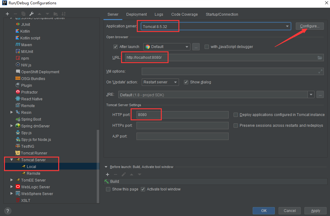The width and height of the screenshot is (330, 216).
Task: Copy configuration using the duplicate icon
Action: click(x=23, y=14)
